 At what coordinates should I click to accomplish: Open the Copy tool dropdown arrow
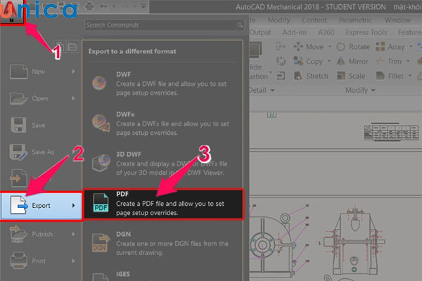[329, 61]
